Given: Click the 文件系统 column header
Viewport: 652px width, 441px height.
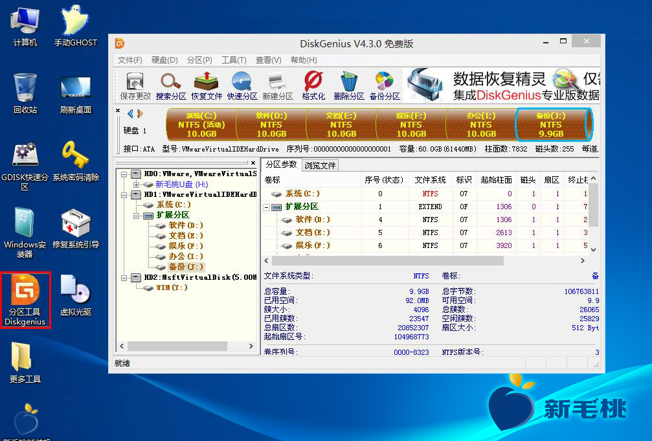Looking at the screenshot, I should point(430,180).
